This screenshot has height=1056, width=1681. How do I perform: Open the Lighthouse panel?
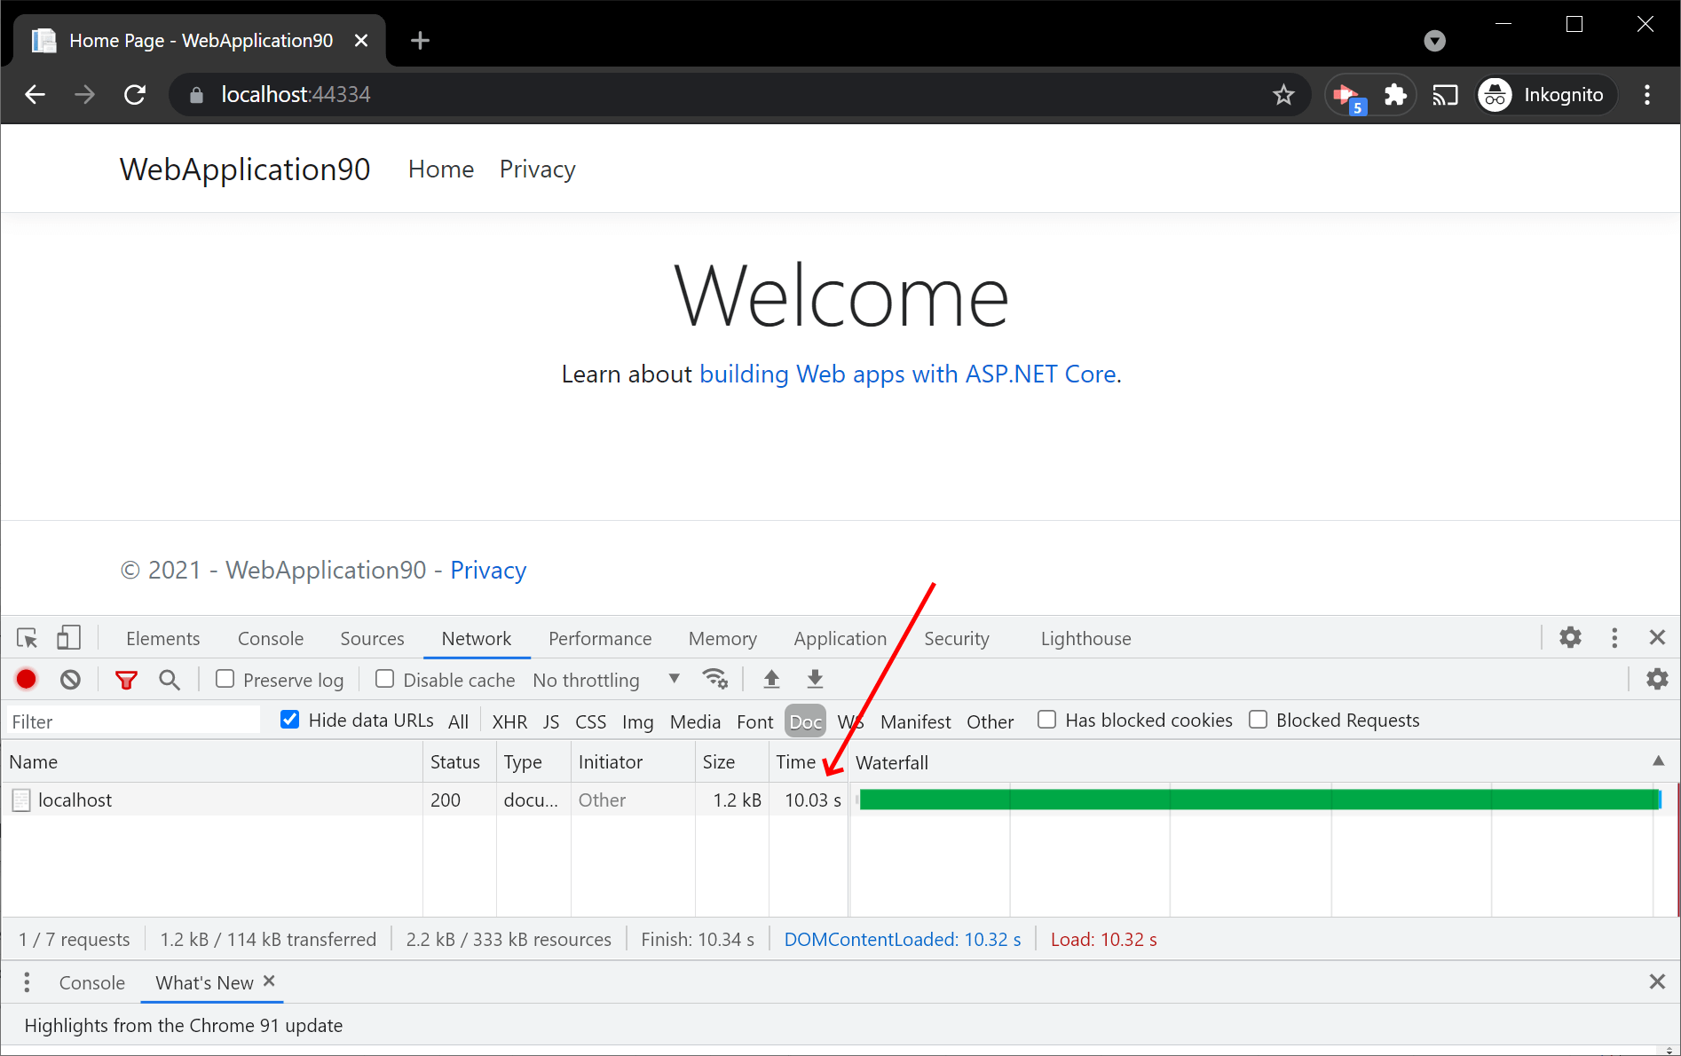[x=1085, y=638]
